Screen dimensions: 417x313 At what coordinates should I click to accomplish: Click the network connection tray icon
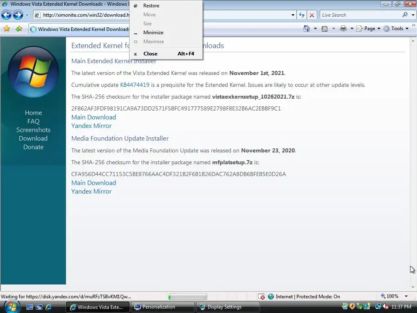coord(378,306)
